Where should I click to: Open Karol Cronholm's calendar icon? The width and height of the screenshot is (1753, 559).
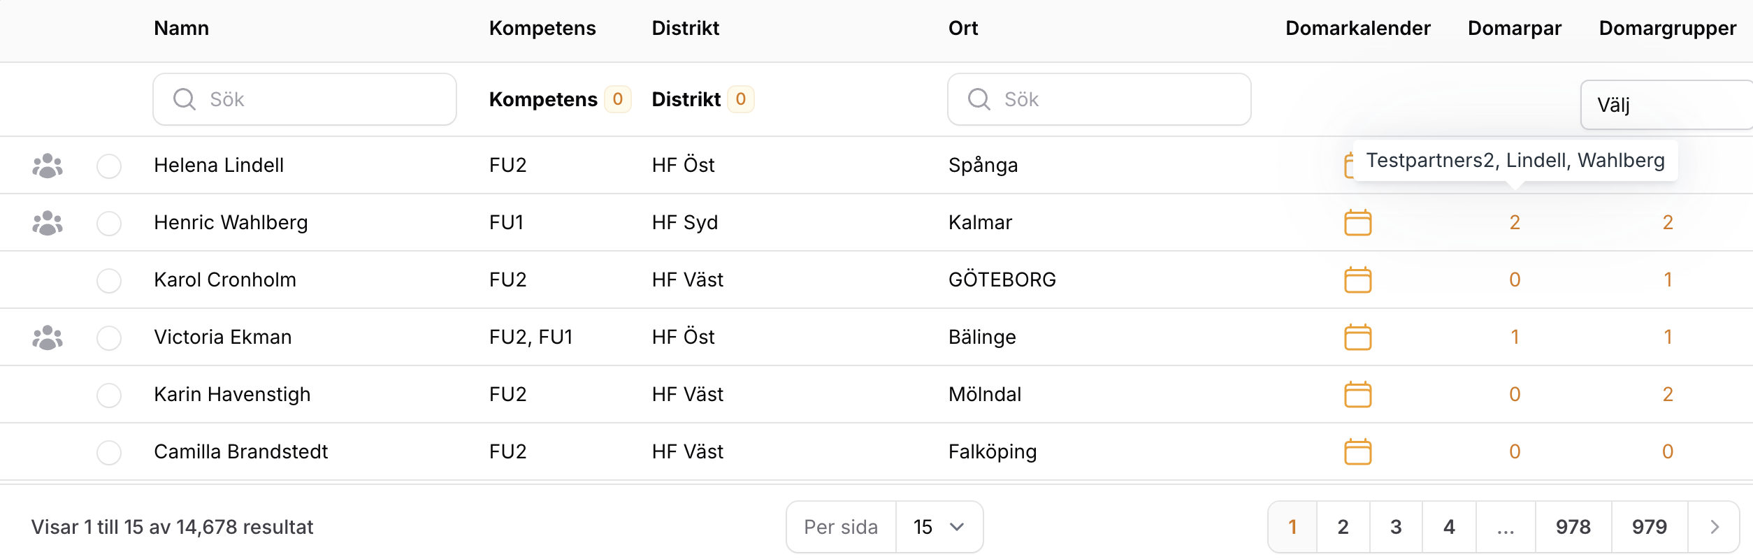[1357, 280]
